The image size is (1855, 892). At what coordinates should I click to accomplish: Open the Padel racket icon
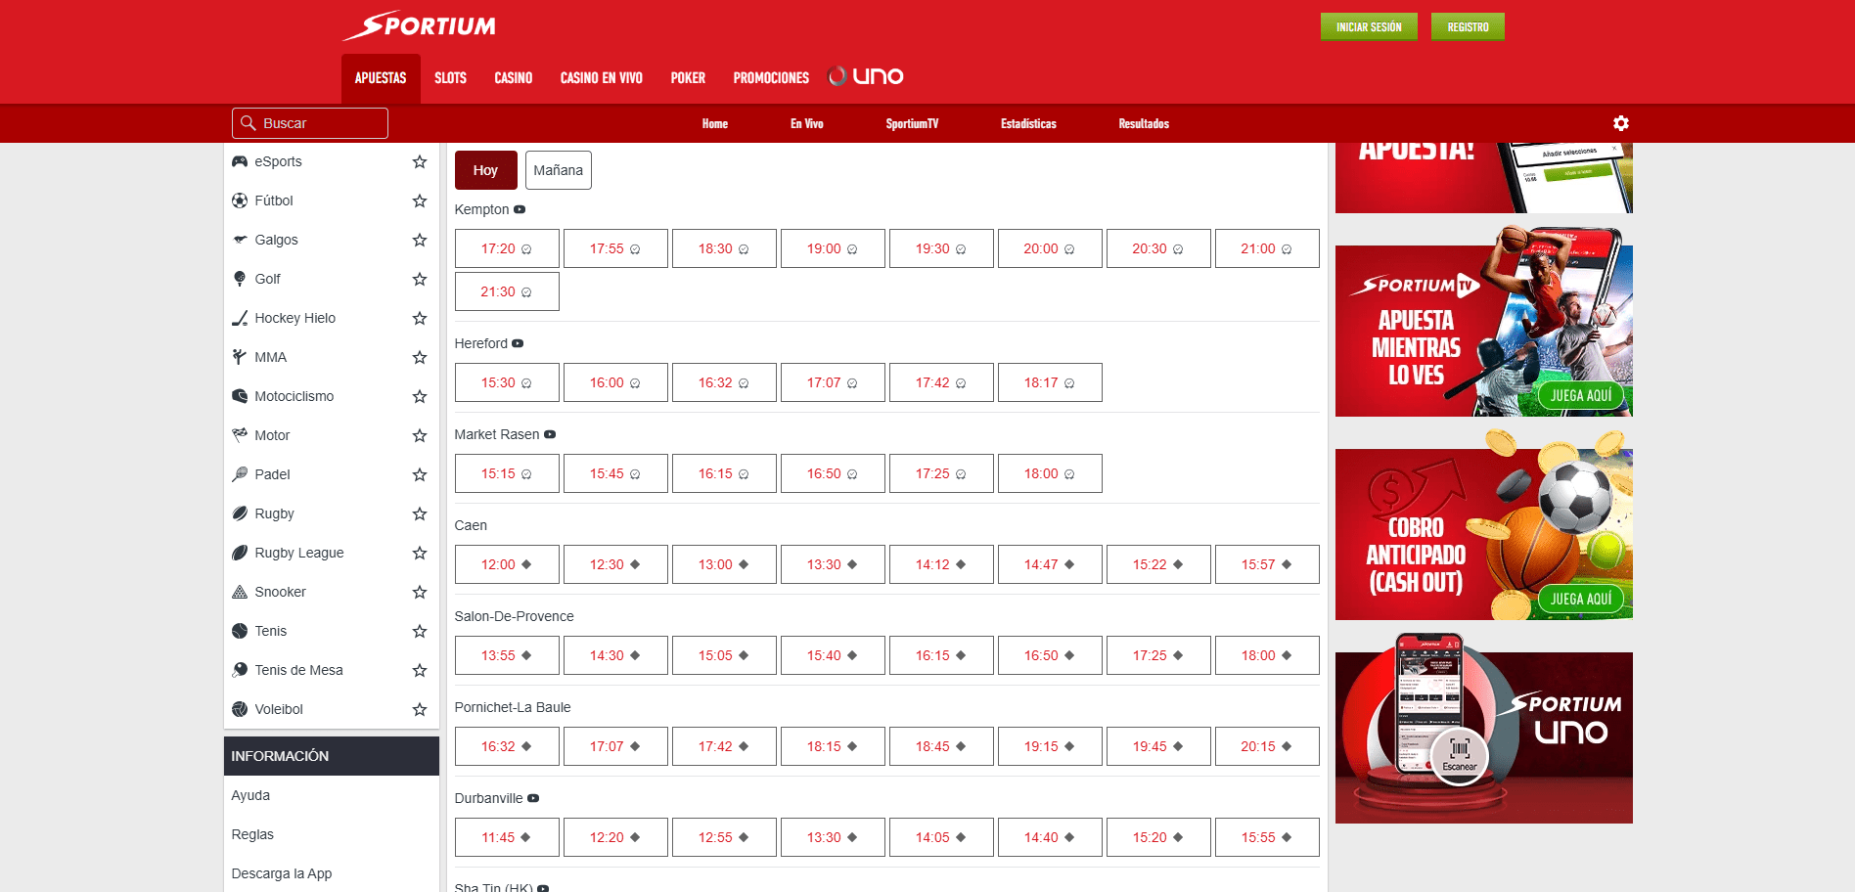(x=240, y=474)
